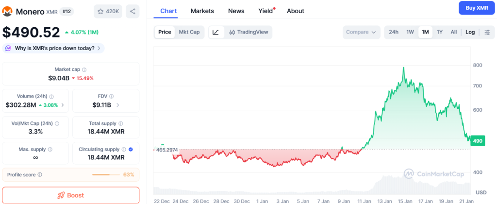Add Monero to watchlist via star button
The image size is (497, 204).
(x=108, y=12)
